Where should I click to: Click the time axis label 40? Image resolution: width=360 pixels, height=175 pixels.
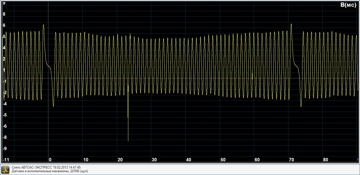188,160
